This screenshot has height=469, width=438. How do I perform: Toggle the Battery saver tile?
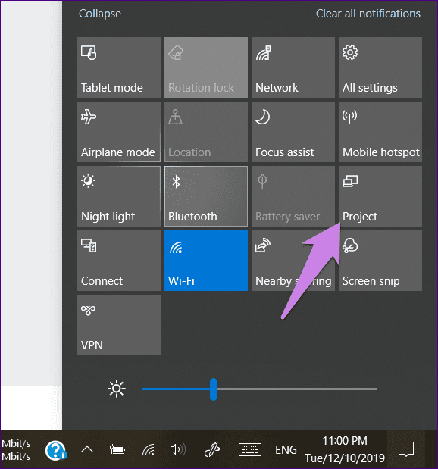click(x=293, y=196)
